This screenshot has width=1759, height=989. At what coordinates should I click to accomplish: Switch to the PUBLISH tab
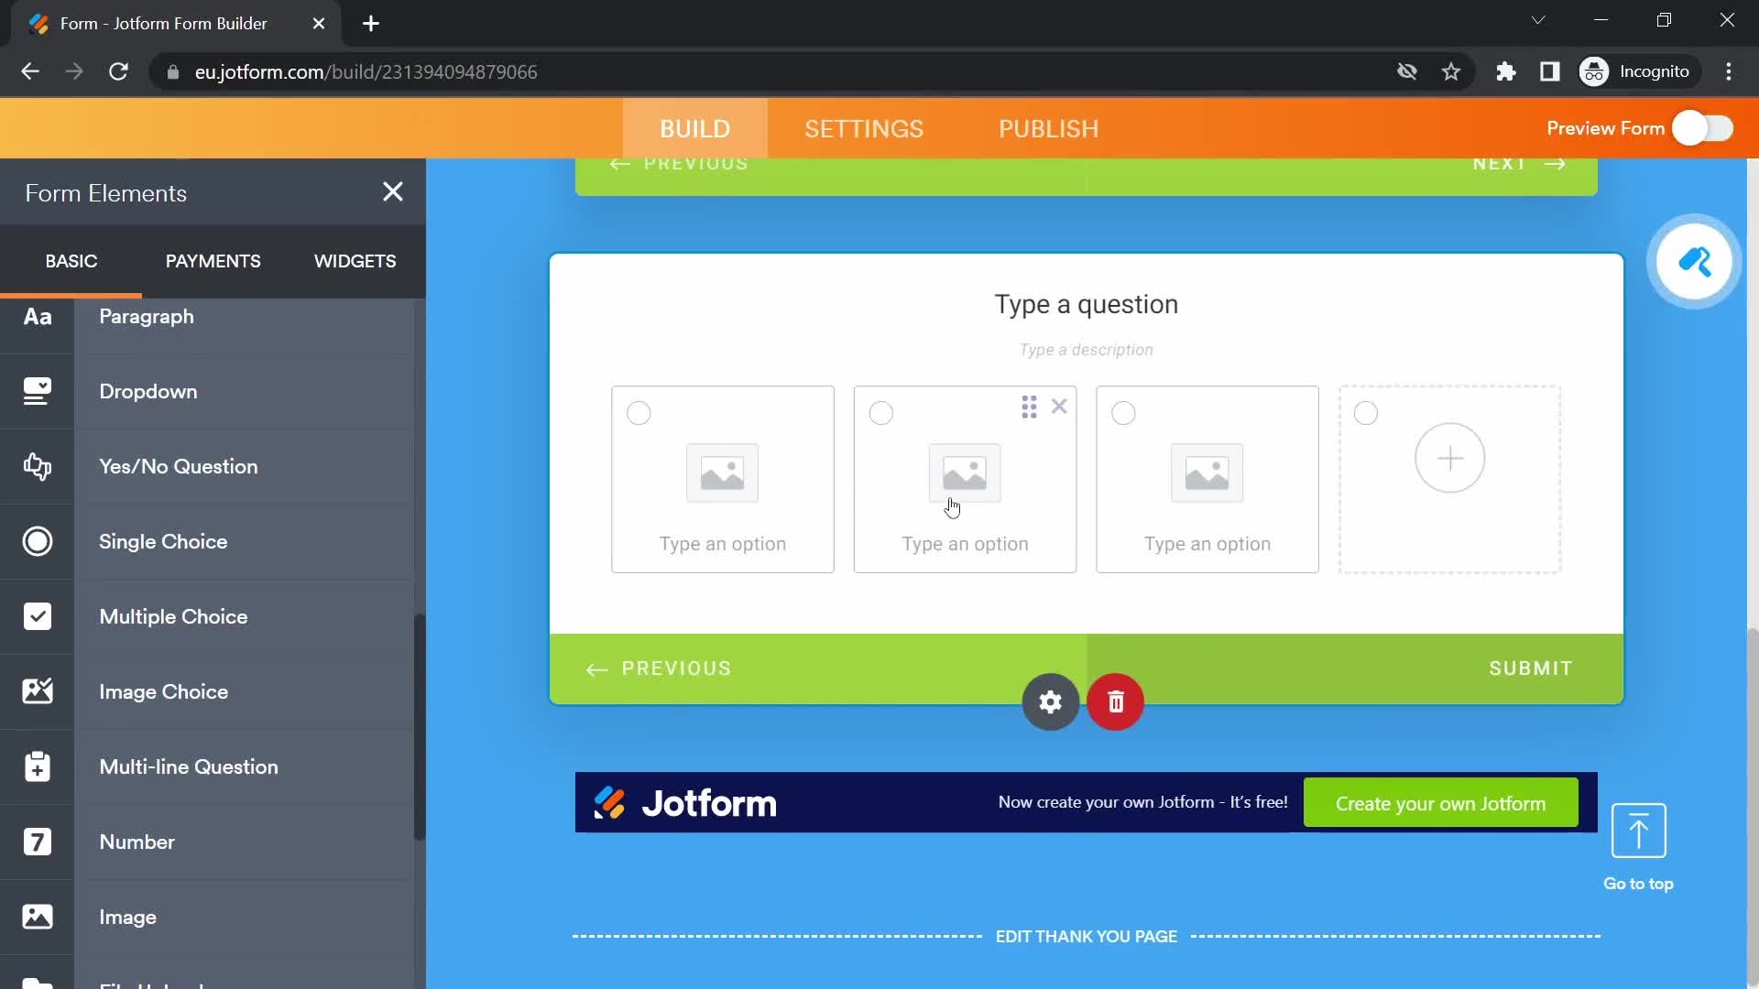click(x=1047, y=129)
